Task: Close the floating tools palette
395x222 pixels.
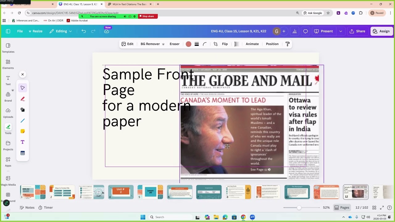Action: coord(23,74)
